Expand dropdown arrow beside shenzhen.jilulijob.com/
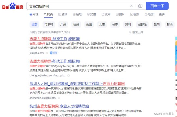Screen dimensions: 177x117 (x=59, y=98)
